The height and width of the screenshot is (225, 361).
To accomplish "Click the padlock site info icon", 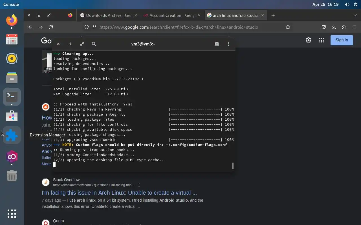I will [94, 27].
